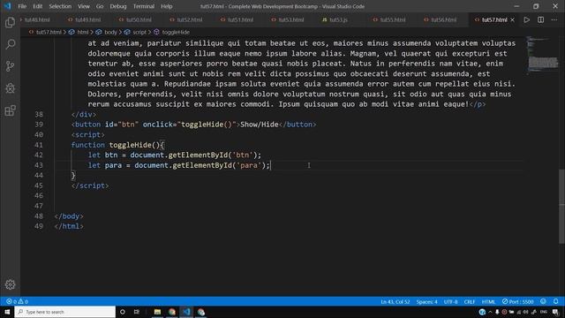The image size is (565, 318).
Task: Switch to the tut50.html tab
Action: pyautogui.click(x=139, y=19)
